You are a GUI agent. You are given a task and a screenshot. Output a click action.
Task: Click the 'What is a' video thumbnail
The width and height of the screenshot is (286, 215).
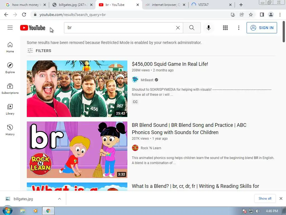[77, 186]
